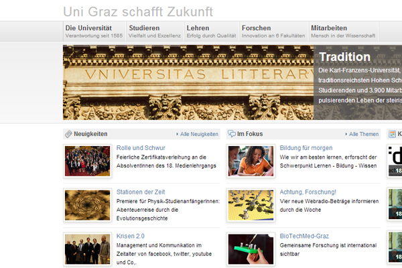The height and width of the screenshot is (268, 402).
Task: Open the BioTechMed-Graz article link
Action: click(x=304, y=236)
